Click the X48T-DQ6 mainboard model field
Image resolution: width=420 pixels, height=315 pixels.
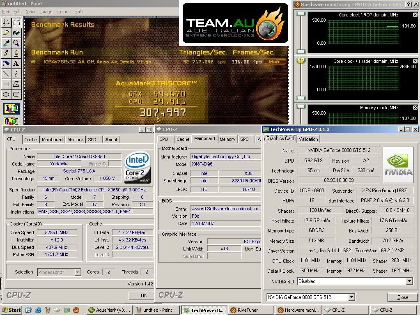pos(226,164)
